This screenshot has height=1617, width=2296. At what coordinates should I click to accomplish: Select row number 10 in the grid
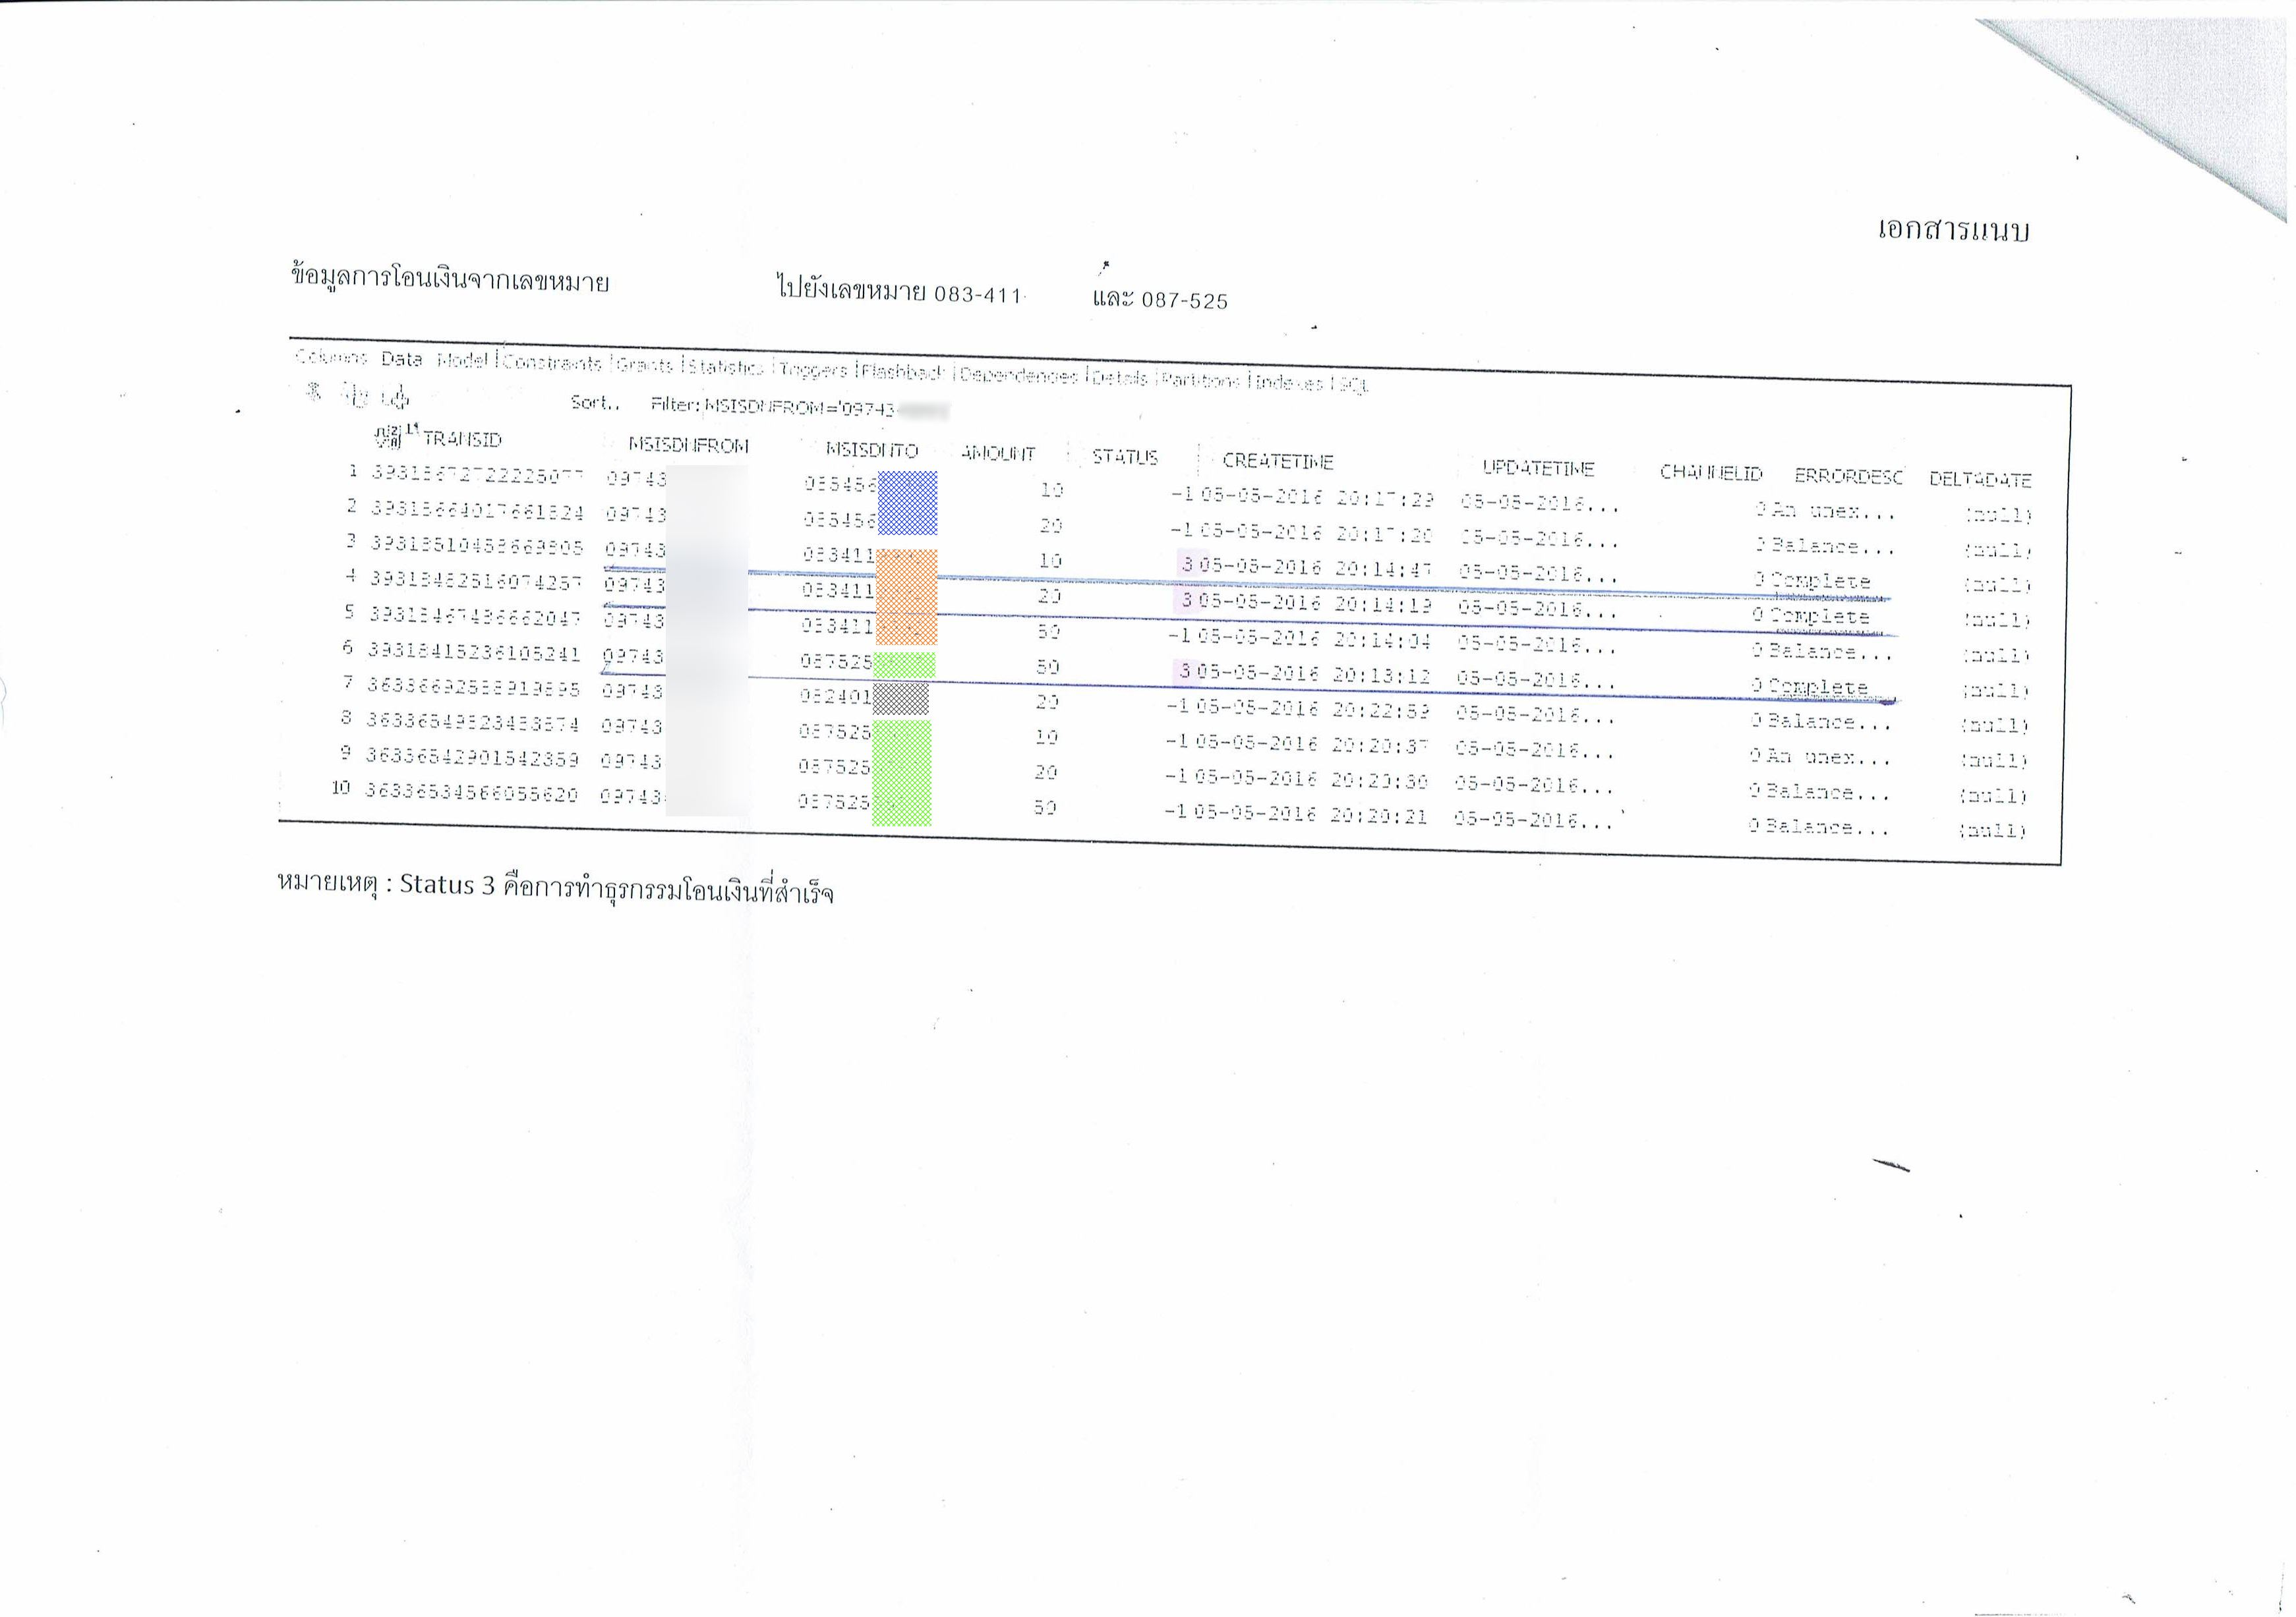point(340,787)
